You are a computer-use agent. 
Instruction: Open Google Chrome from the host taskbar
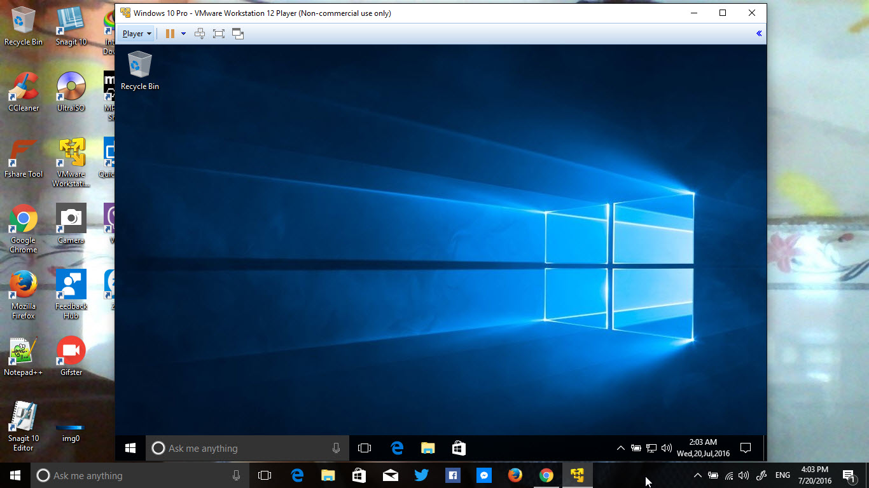coord(546,475)
